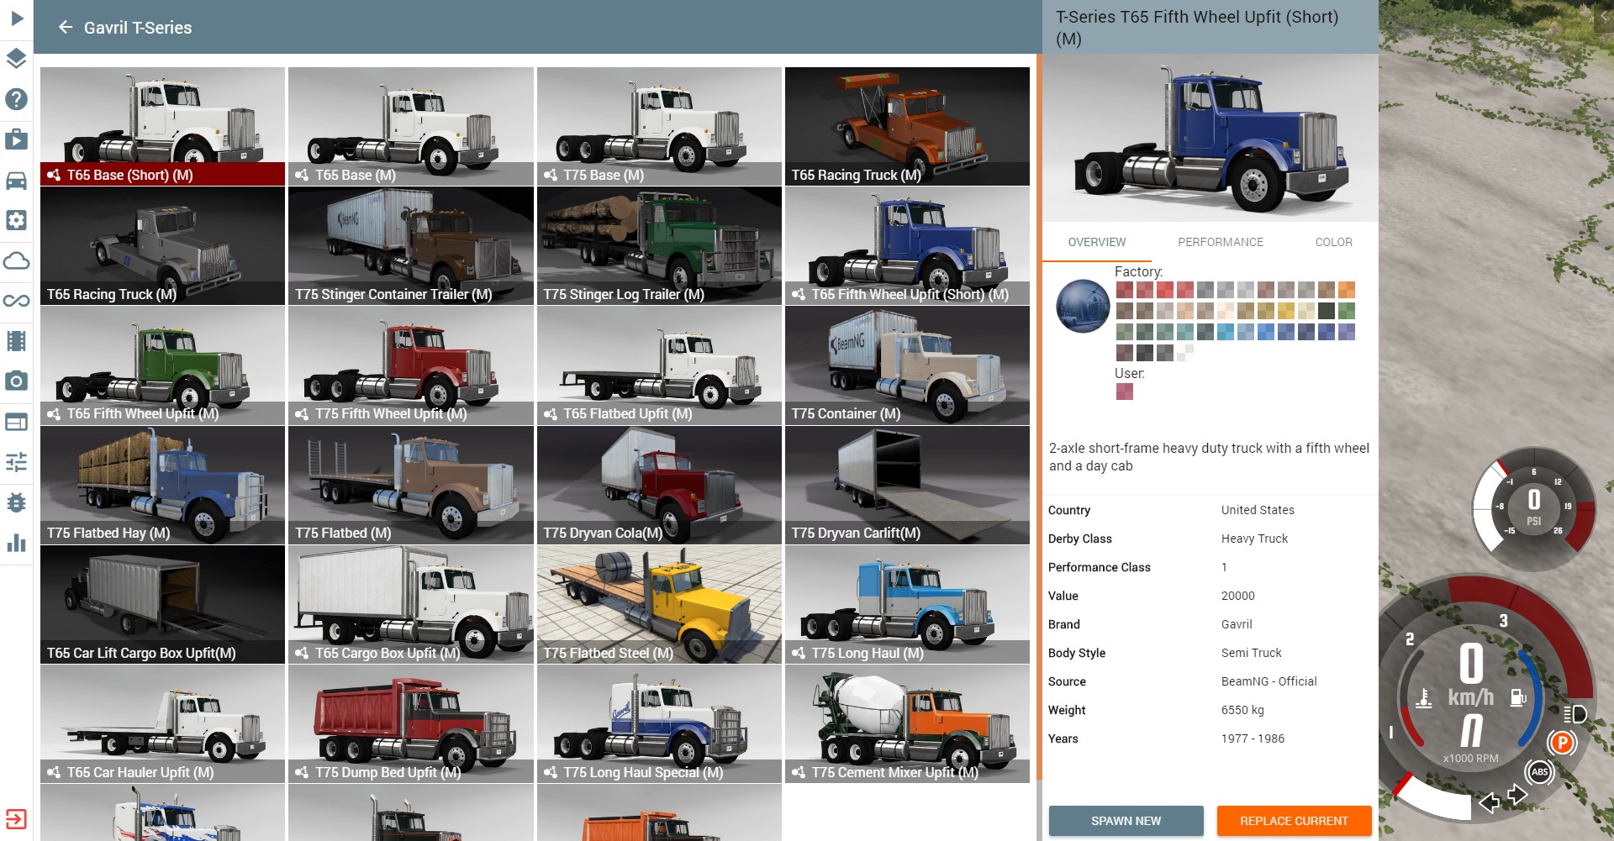Click the right turn signal arrow

pos(1517,794)
